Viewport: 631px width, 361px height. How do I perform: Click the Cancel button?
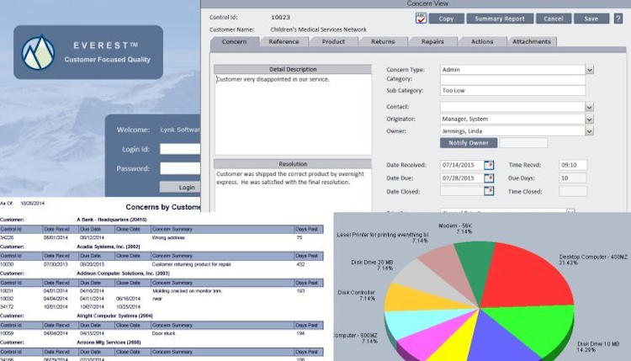point(554,19)
